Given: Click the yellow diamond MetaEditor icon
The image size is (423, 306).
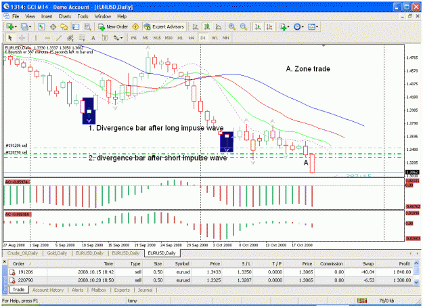Looking at the screenshot, I should (135, 26).
